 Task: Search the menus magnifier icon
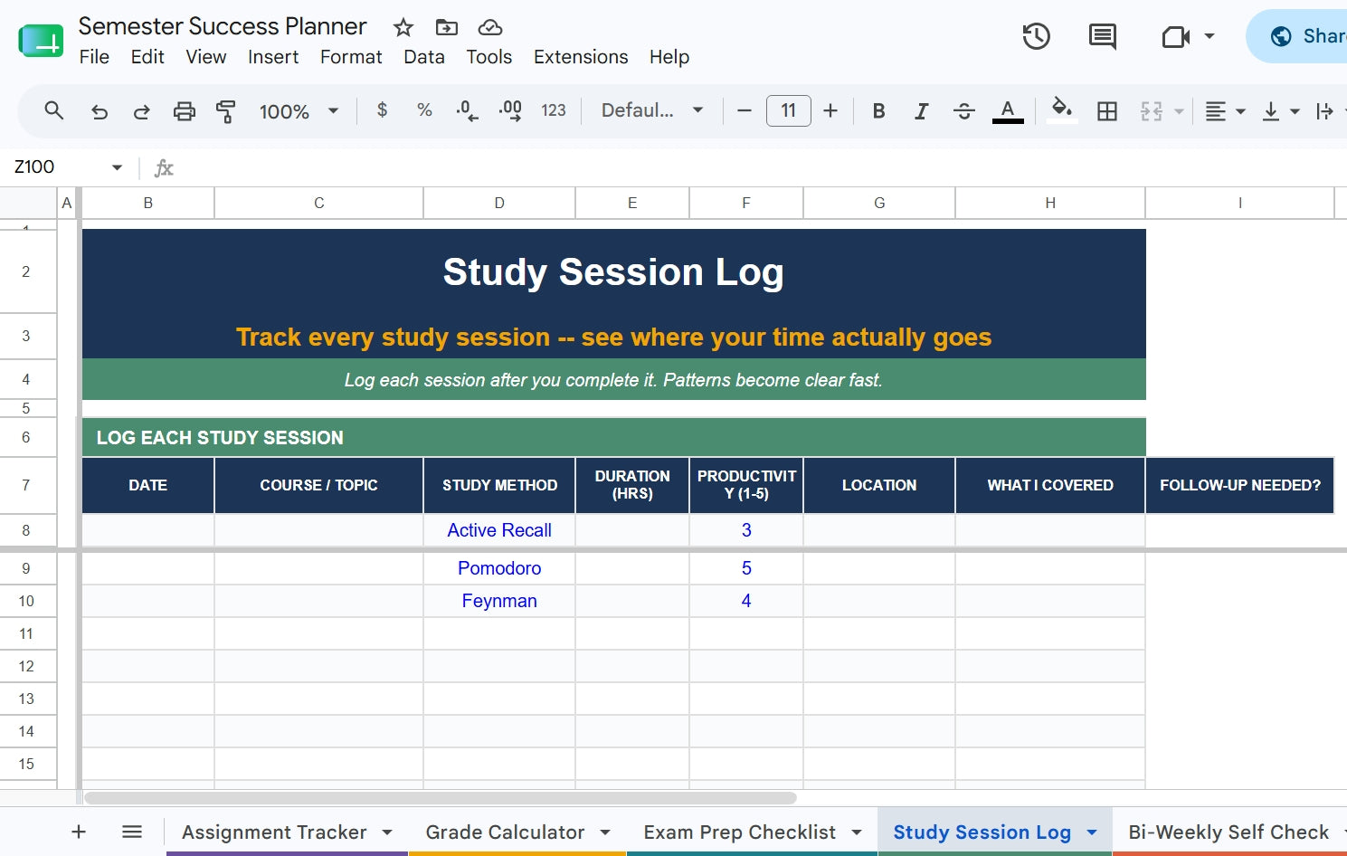tap(54, 110)
